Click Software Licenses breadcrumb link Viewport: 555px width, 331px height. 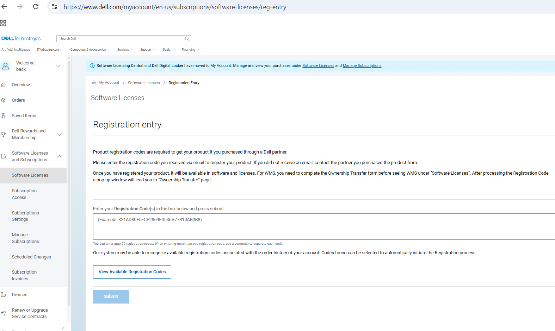(x=144, y=83)
